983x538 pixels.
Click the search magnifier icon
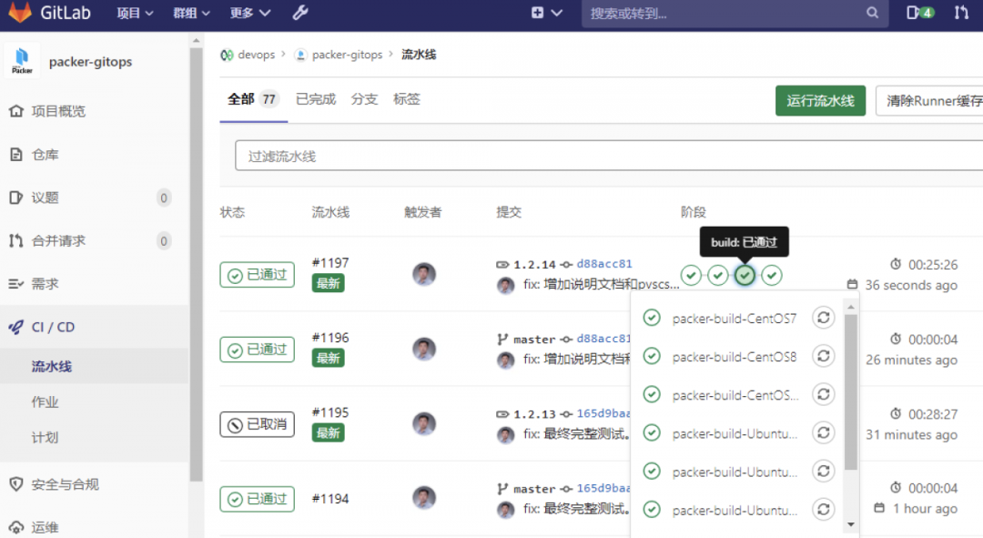click(x=872, y=13)
